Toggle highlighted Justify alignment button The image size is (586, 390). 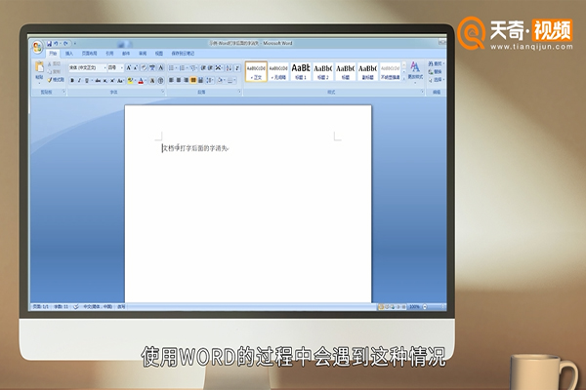[193, 80]
